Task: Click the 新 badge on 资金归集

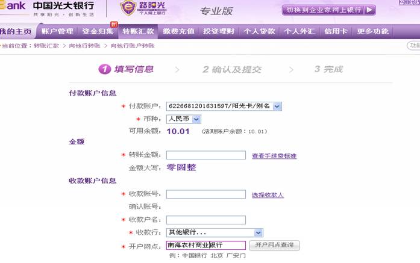Action: (x=114, y=24)
